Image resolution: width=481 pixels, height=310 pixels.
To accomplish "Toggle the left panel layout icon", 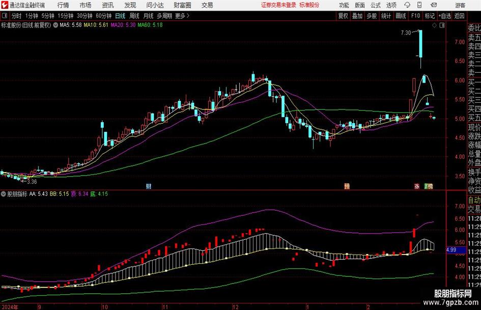I will [x=4, y=16].
